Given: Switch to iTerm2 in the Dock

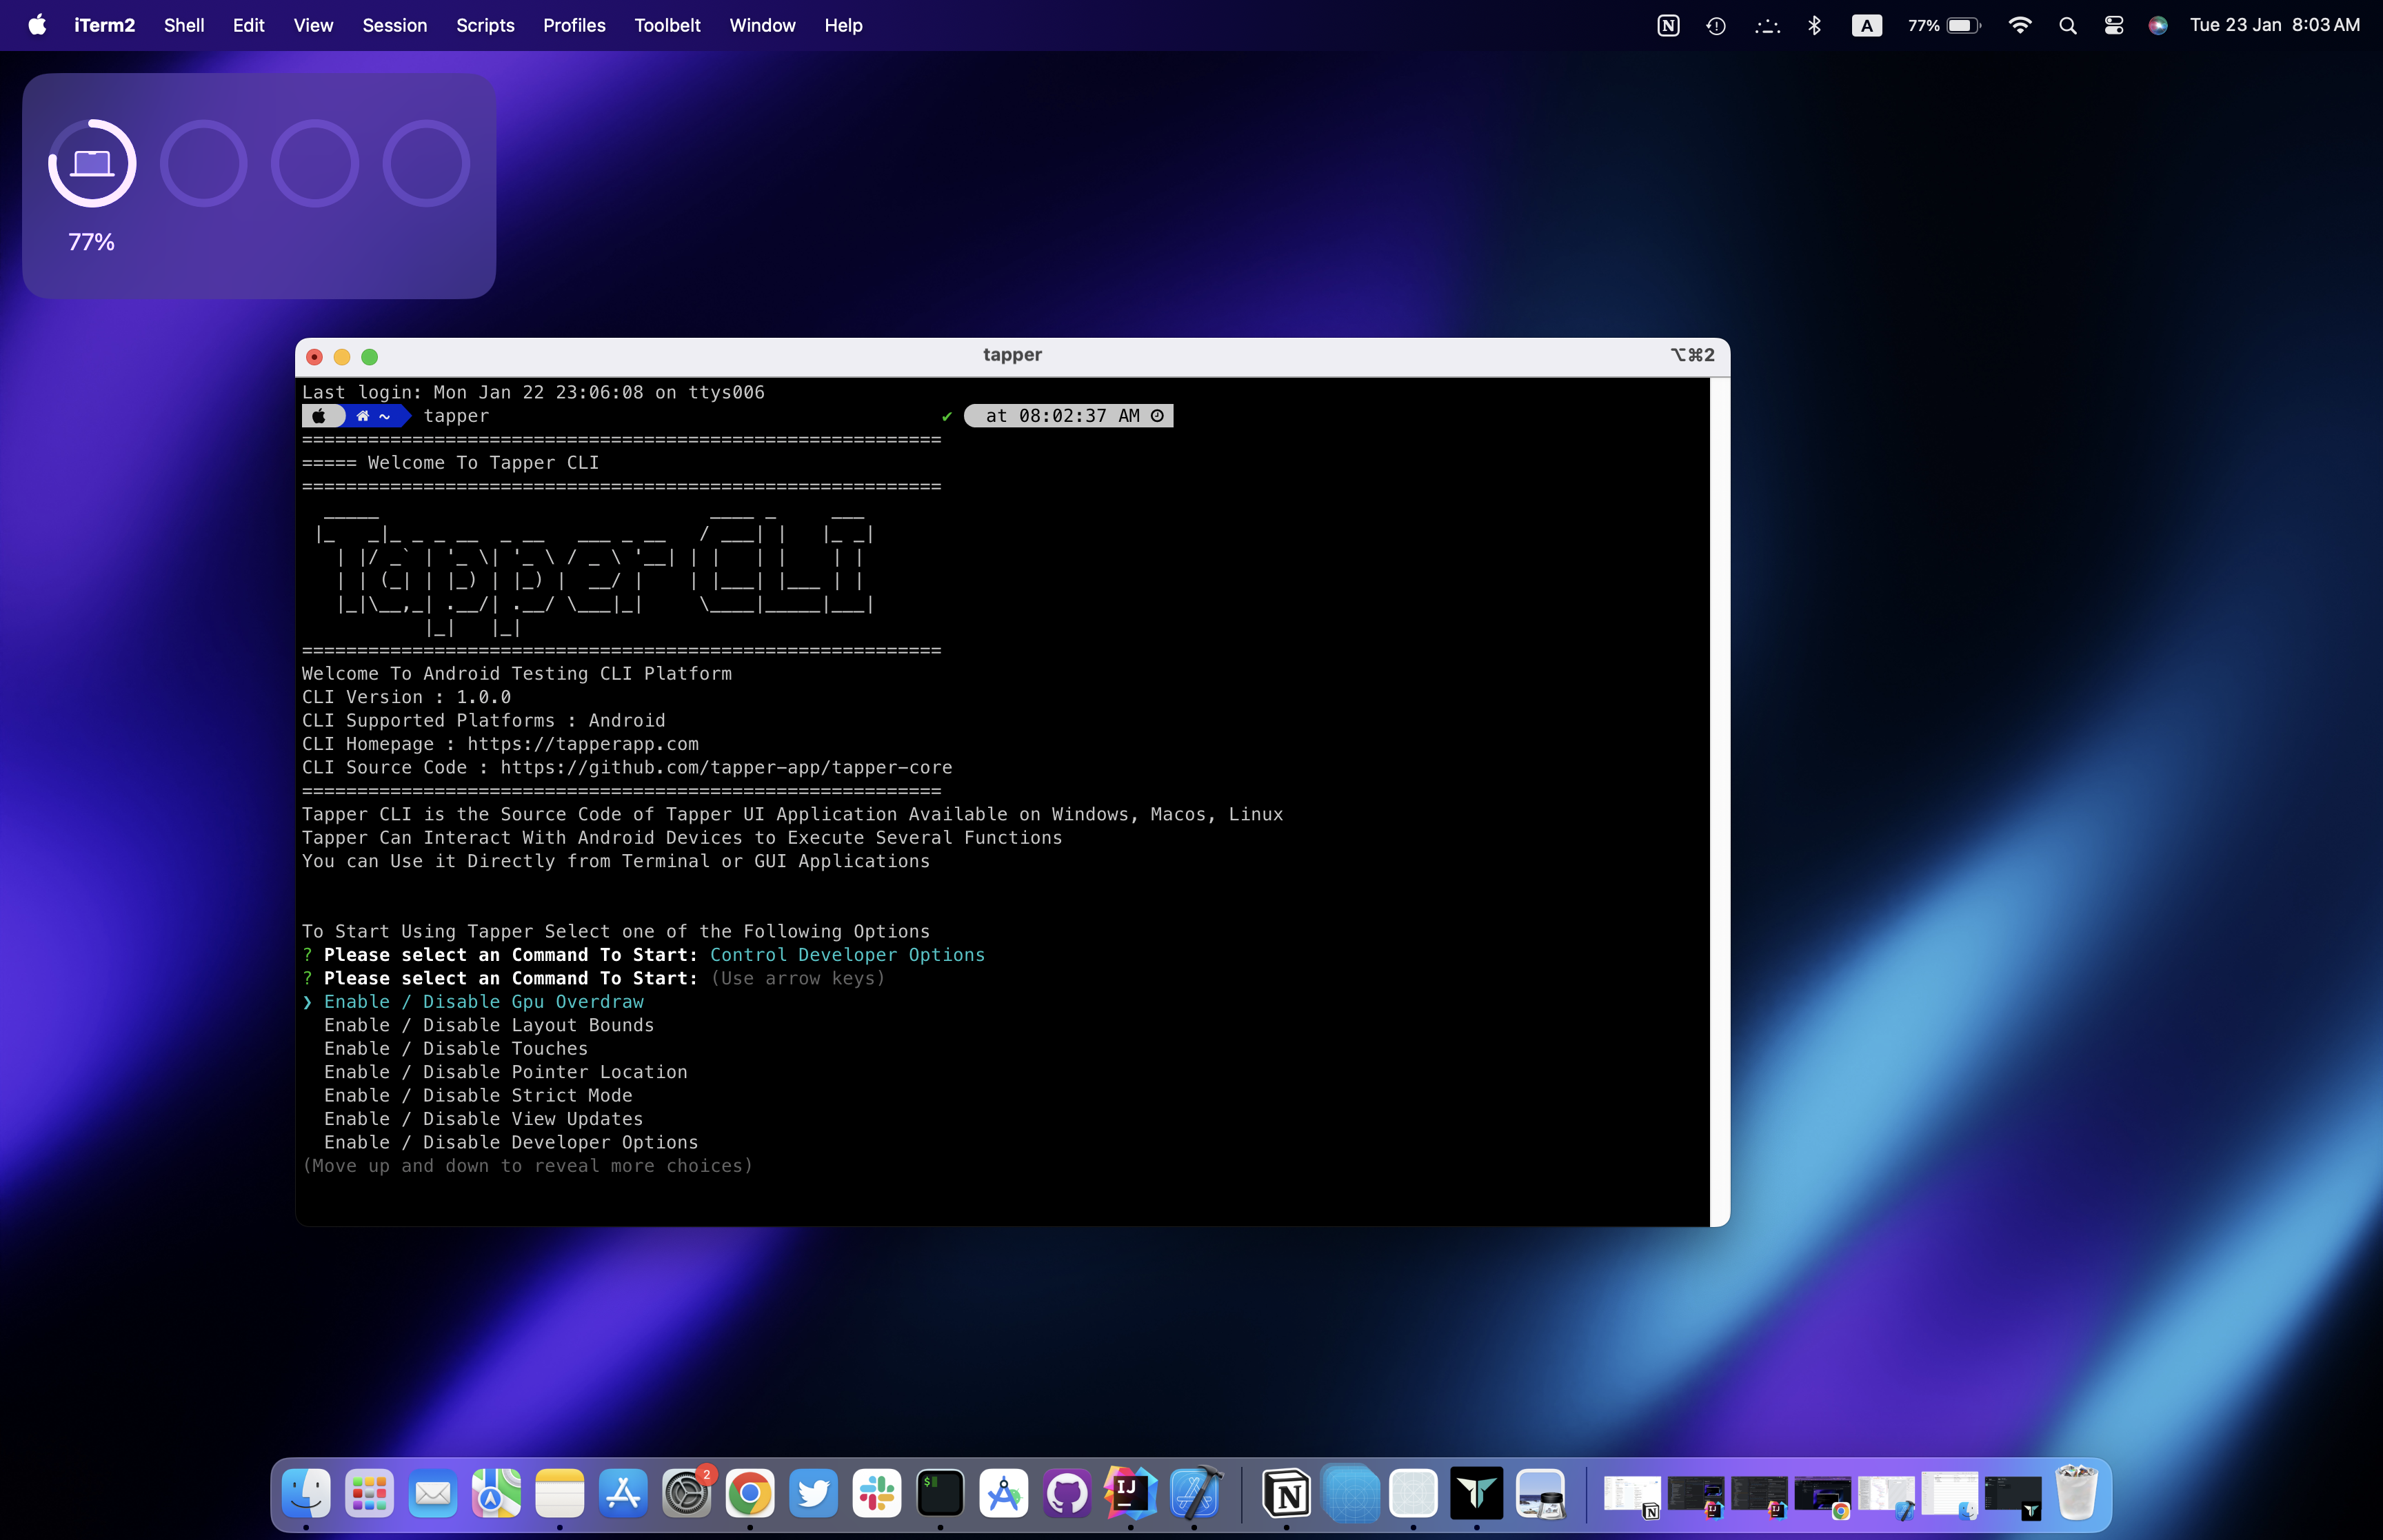Looking at the screenshot, I should tap(940, 1494).
